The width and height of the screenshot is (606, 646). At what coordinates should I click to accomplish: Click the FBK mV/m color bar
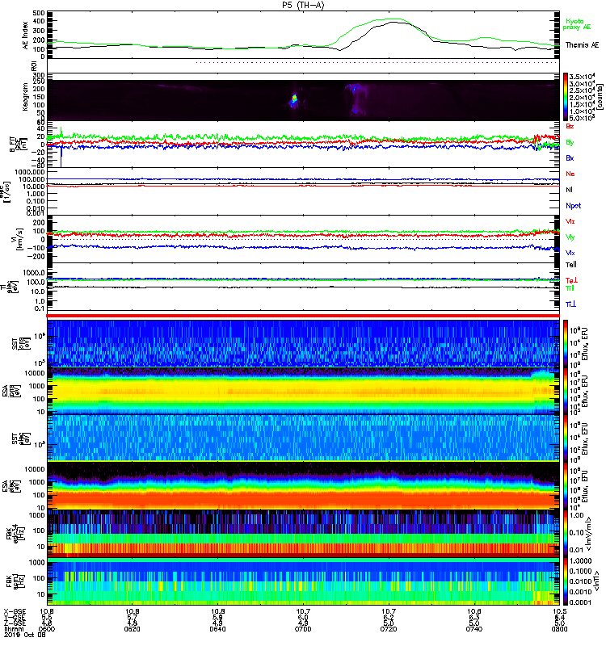tap(566, 533)
